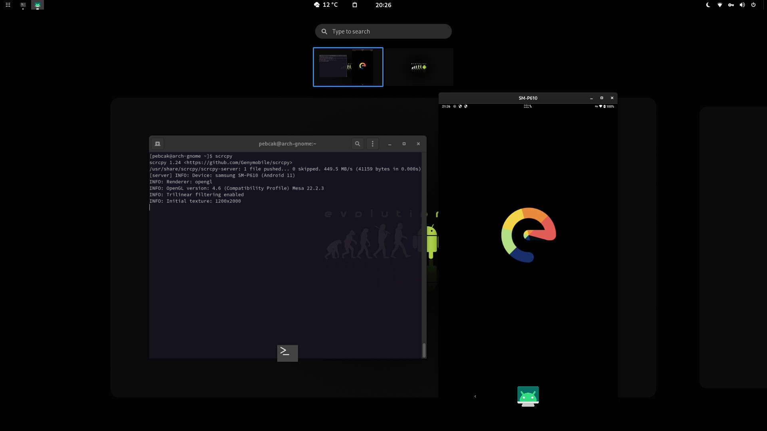Screen dimensions: 767x431
Task: Select the second workspace thumbnail
Action: pos(419,67)
